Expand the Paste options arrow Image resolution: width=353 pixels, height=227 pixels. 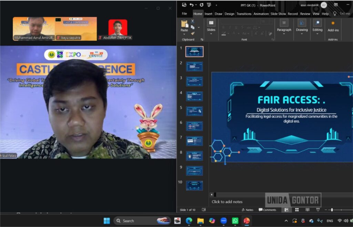184,34
